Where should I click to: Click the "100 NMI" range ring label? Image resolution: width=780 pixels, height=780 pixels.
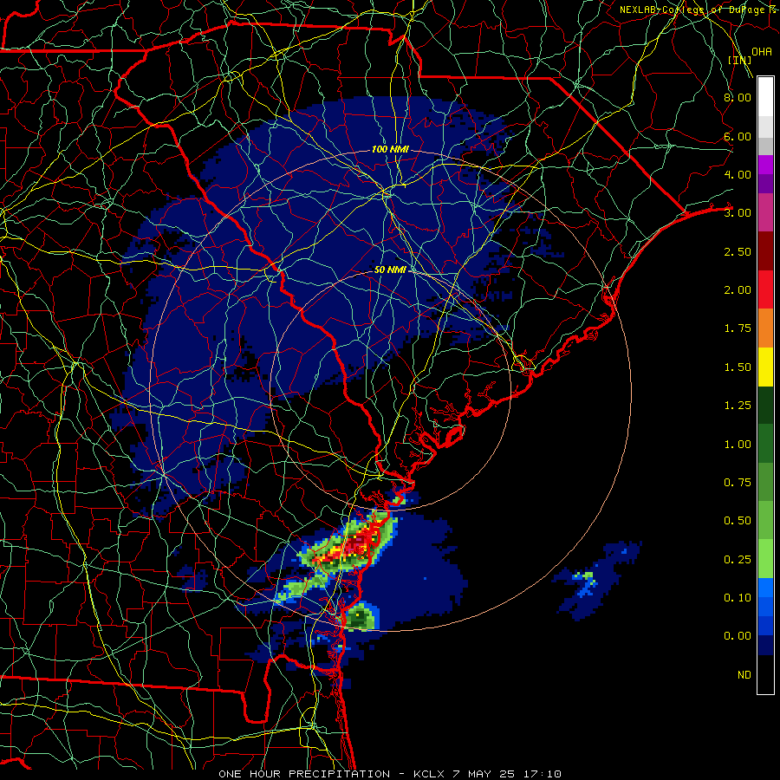tap(390, 149)
